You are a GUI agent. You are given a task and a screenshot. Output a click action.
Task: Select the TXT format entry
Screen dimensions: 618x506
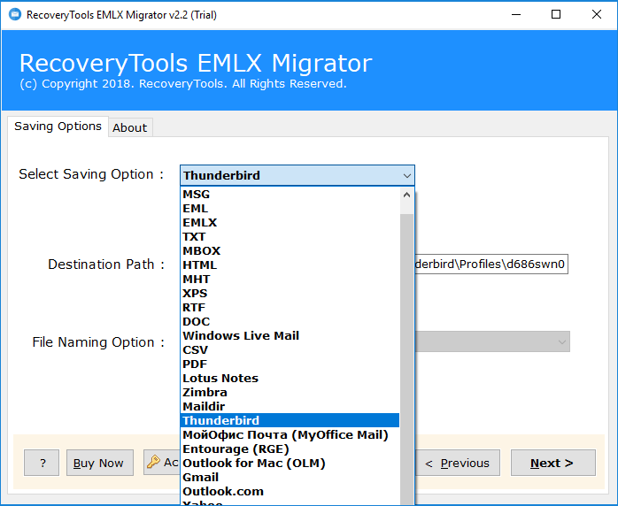[x=290, y=237]
